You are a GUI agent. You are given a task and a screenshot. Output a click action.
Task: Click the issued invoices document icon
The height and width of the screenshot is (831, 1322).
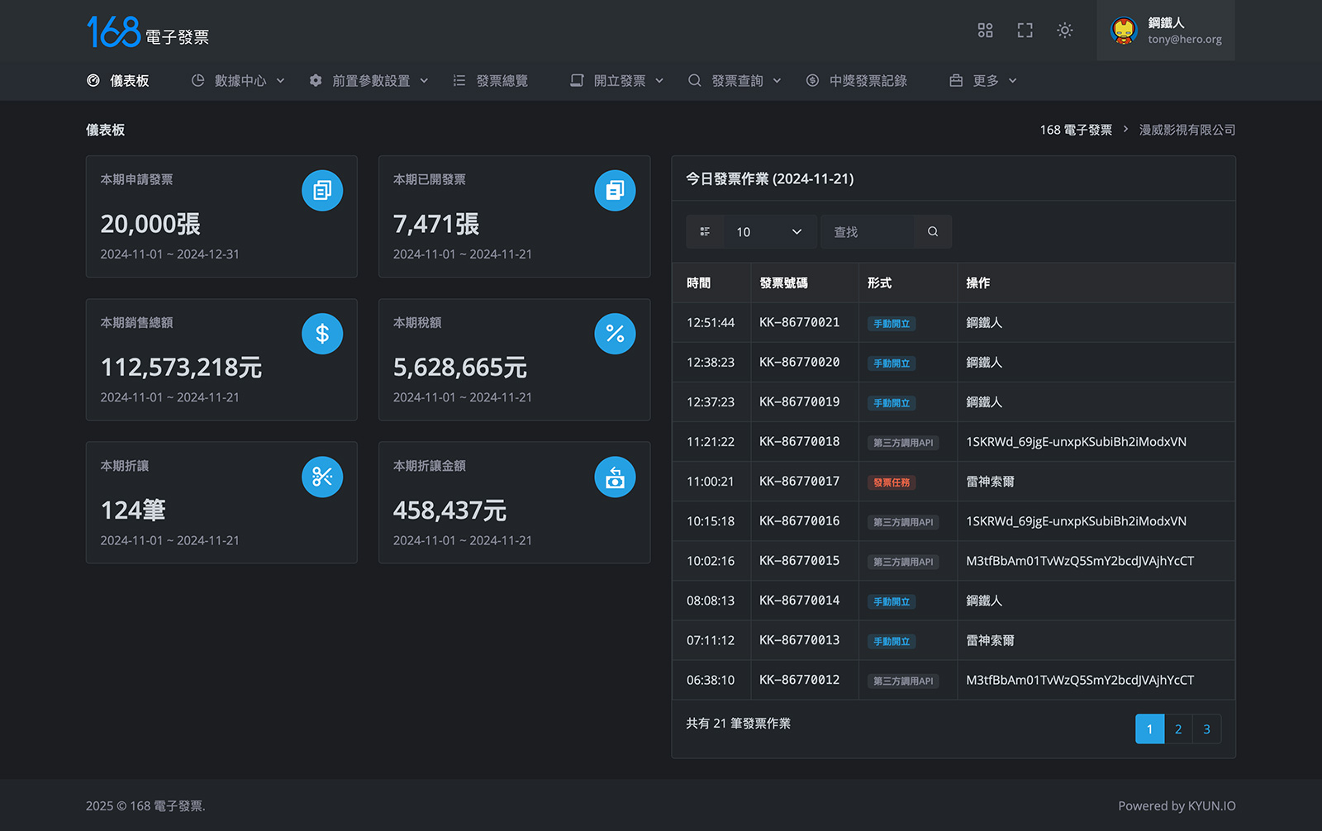pos(615,191)
